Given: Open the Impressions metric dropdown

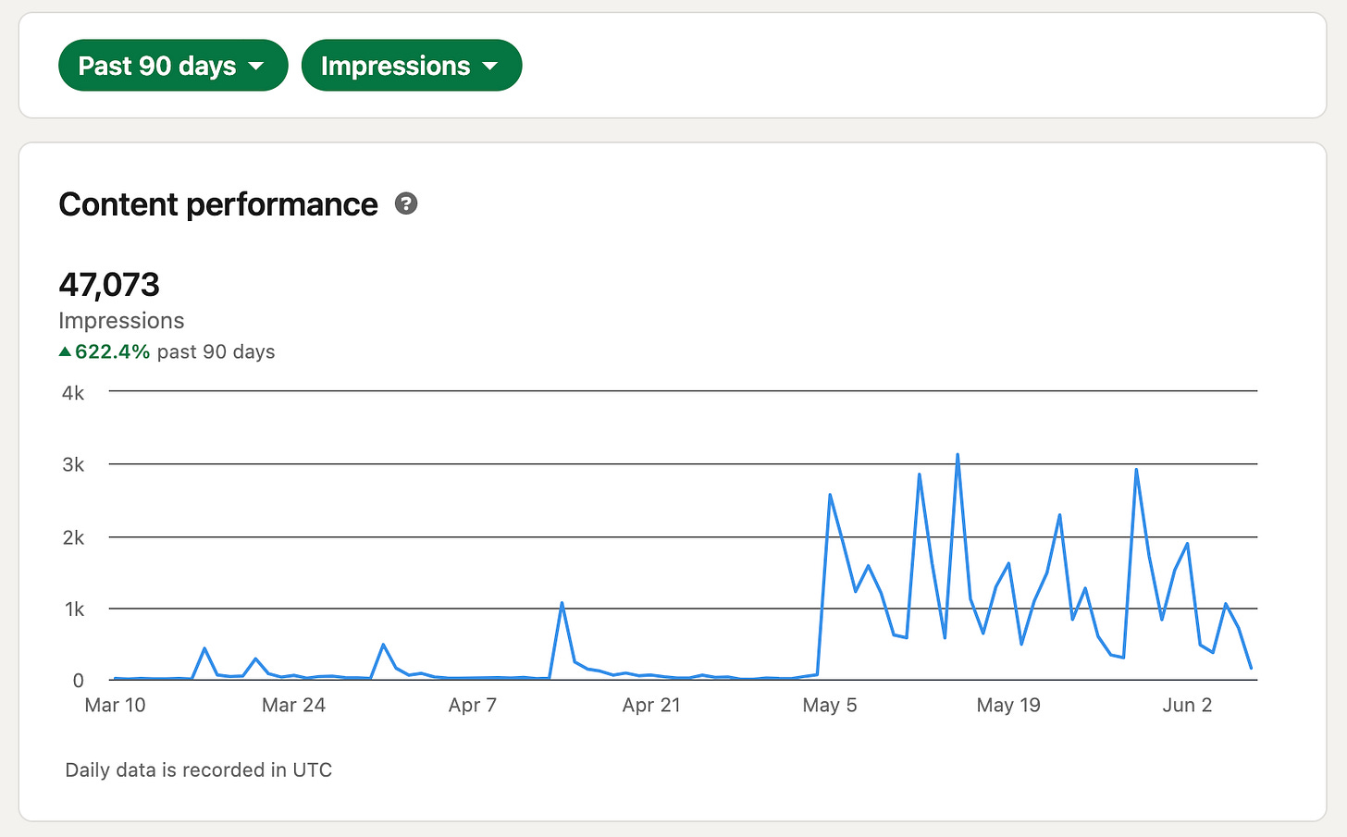Looking at the screenshot, I should 412,66.
